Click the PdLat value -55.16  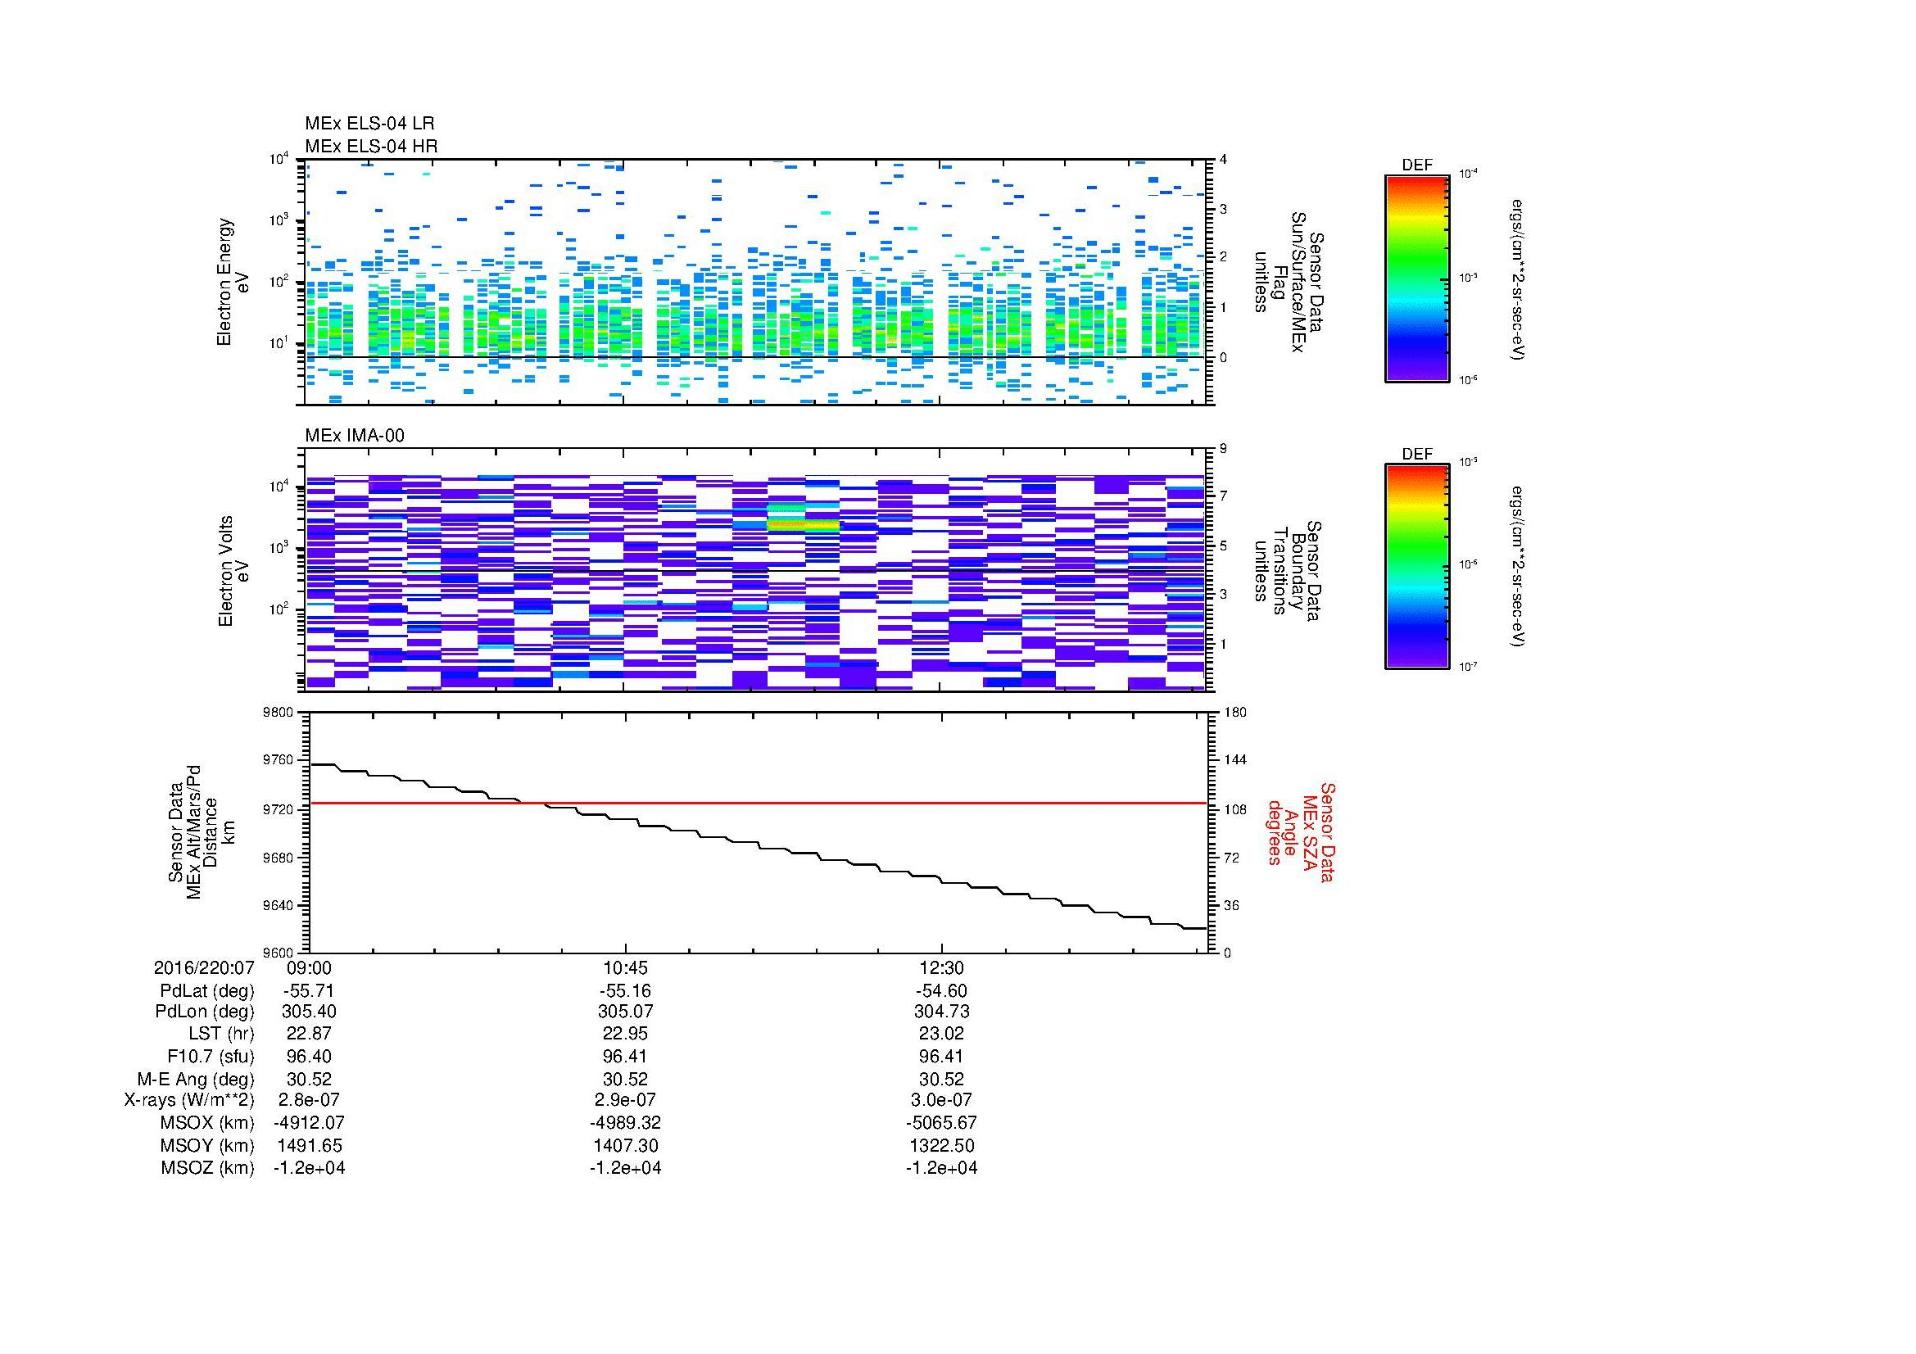pyautogui.click(x=625, y=991)
